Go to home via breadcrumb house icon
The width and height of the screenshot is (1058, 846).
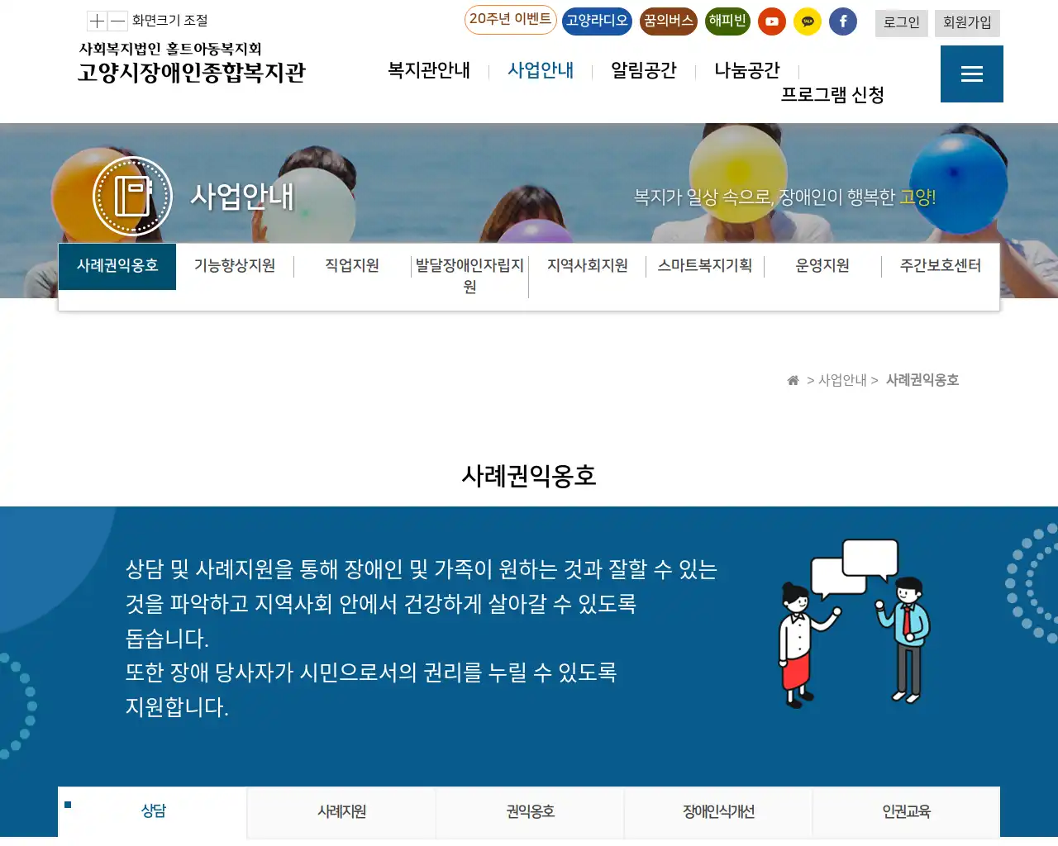point(793,380)
